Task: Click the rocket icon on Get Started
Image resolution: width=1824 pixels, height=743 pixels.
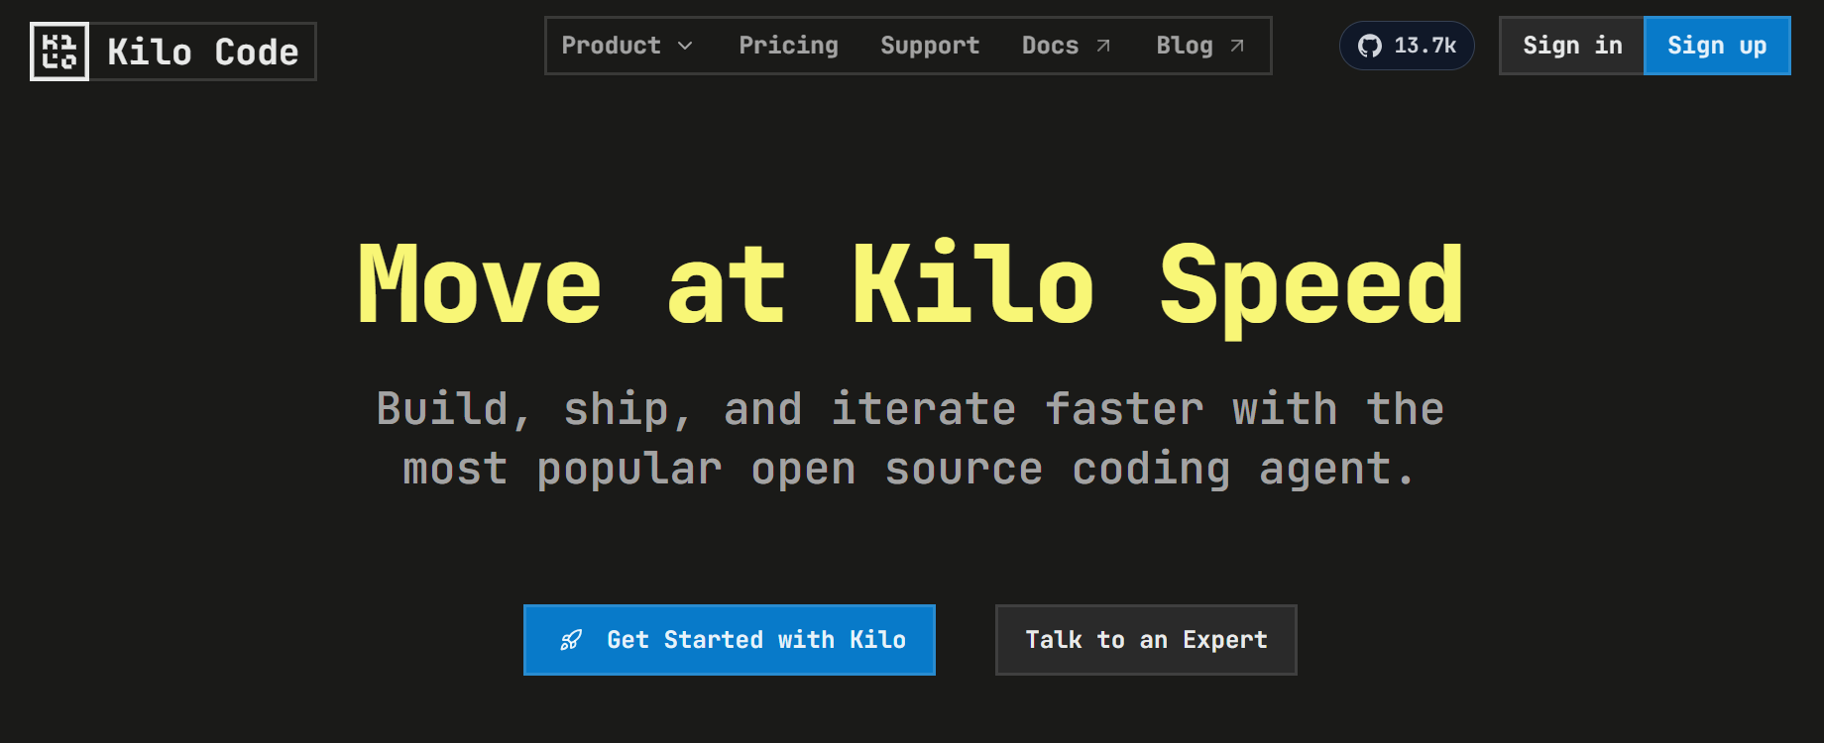Action: (x=571, y=641)
